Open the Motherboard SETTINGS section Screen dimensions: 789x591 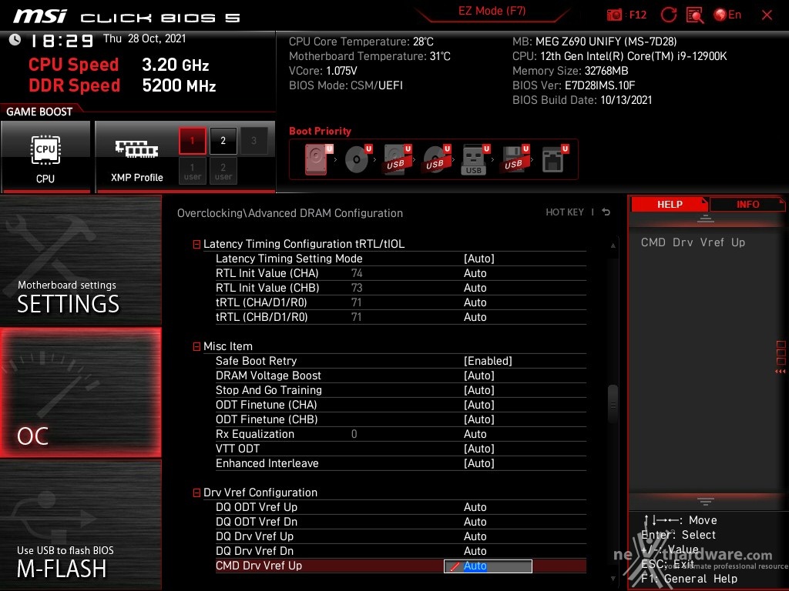coord(80,260)
